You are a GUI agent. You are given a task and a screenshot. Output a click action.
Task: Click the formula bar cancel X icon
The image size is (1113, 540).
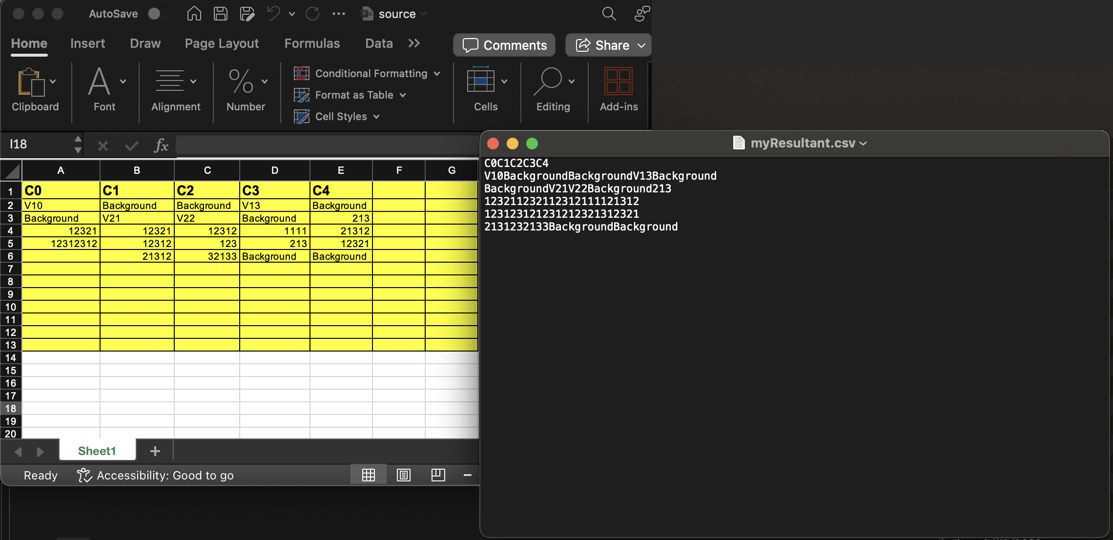[103, 145]
